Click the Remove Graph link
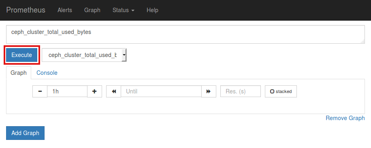 pos(345,118)
